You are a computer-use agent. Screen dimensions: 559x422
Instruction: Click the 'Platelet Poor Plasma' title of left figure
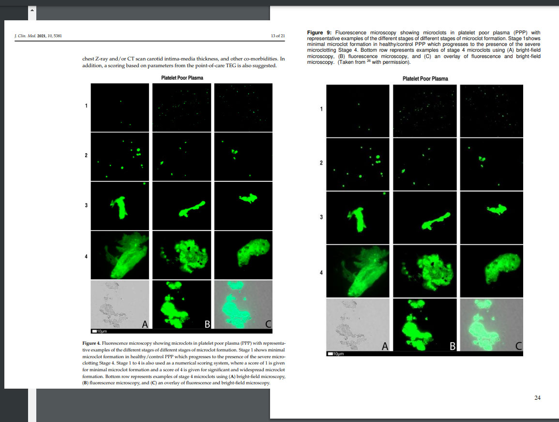click(x=182, y=77)
